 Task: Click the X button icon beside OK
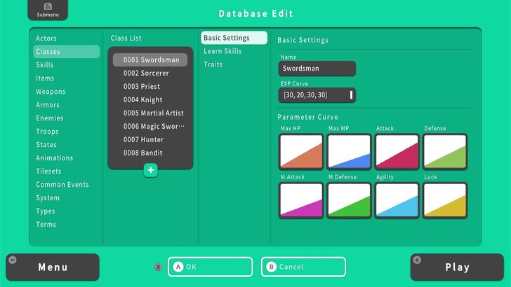point(159,267)
